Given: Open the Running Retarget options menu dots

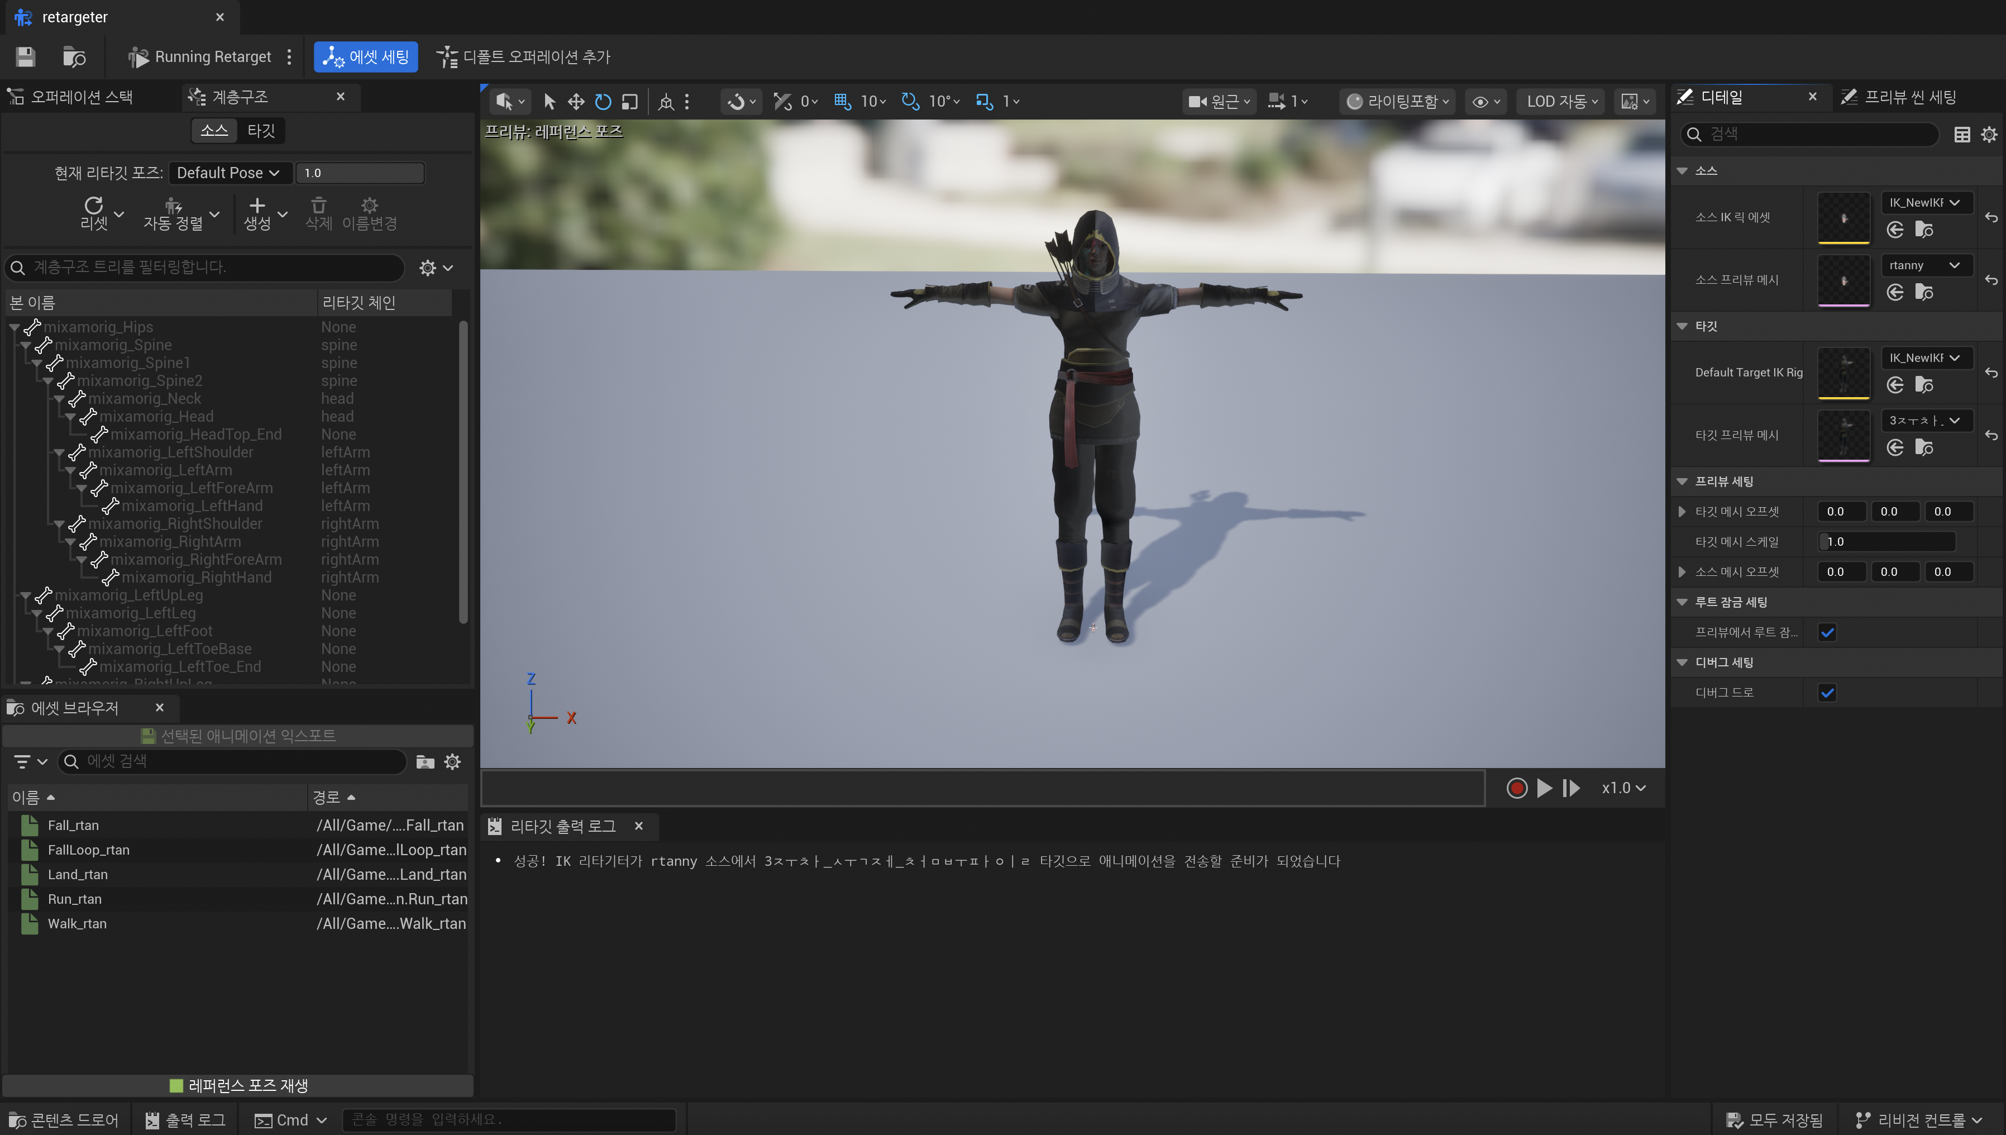Looking at the screenshot, I should pos(289,57).
